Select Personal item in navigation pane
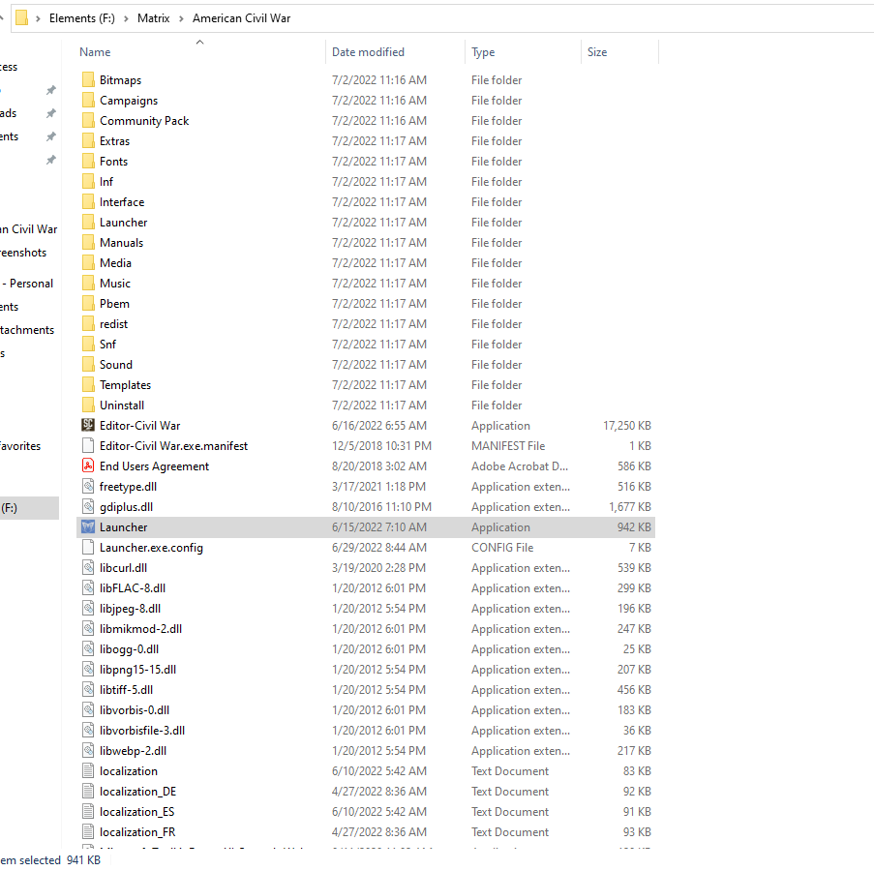 click(x=27, y=284)
